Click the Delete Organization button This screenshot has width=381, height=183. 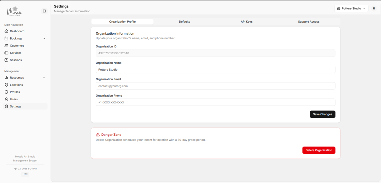coord(319,150)
